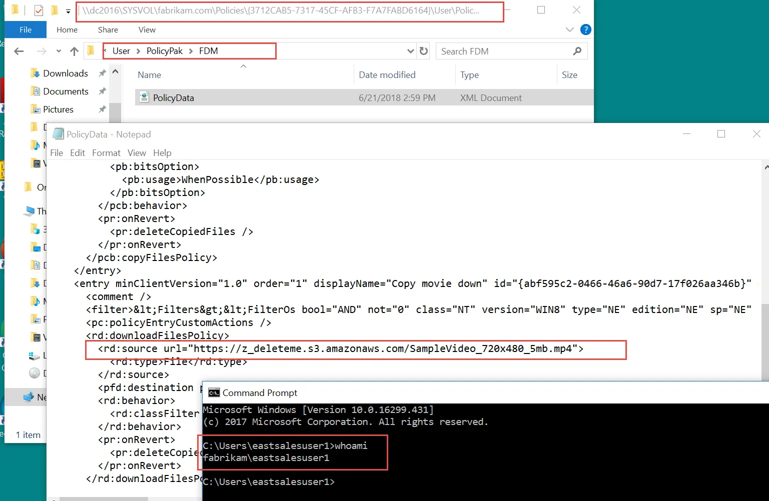The width and height of the screenshot is (769, 501).
Task: Switch to the Share ribbon tab
Action: 108,29
